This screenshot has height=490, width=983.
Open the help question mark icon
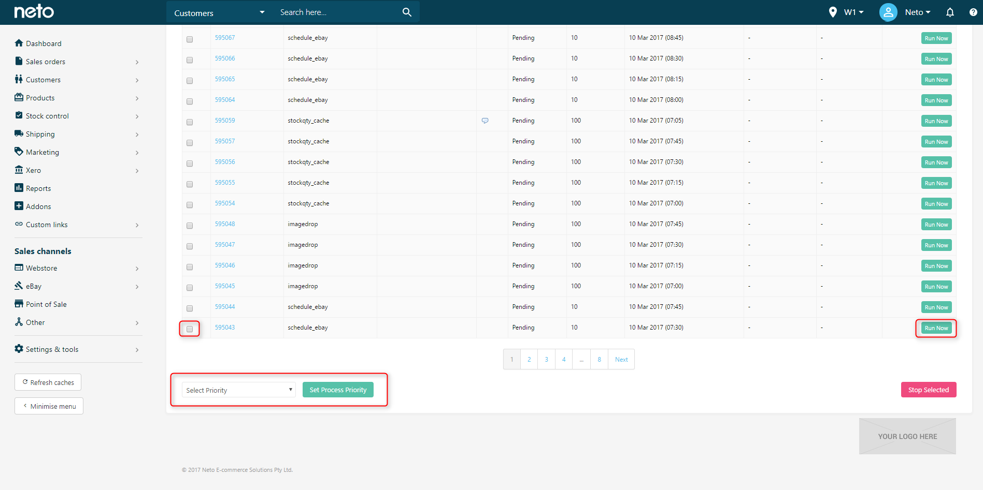click(x=973, y=12)
